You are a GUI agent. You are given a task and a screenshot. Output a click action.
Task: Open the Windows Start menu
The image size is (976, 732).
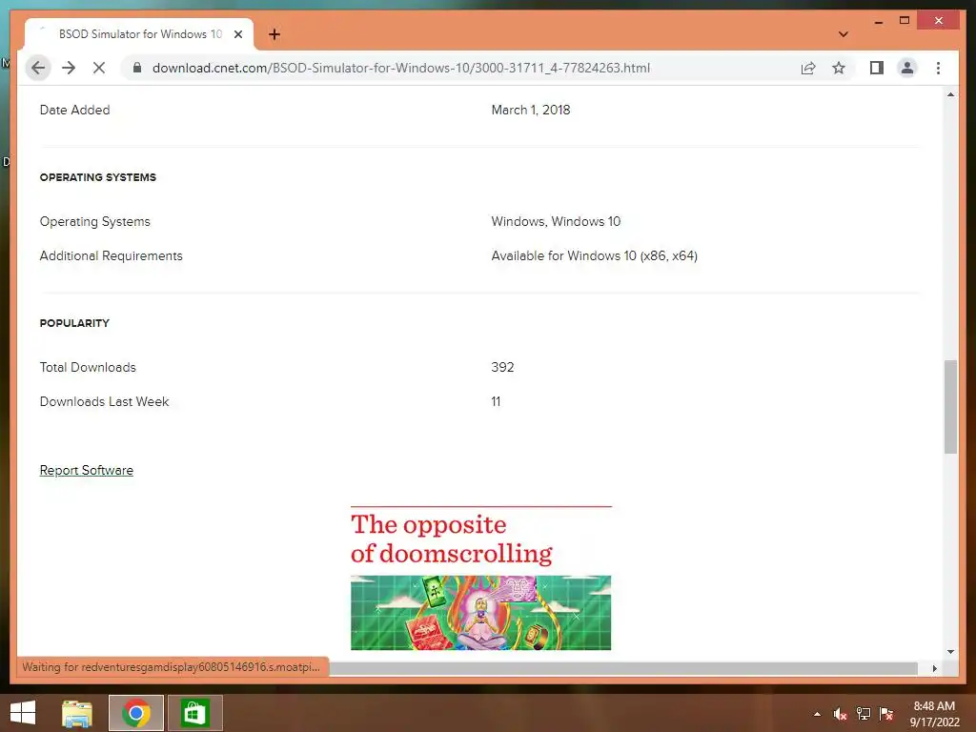(x=23, y=713)
